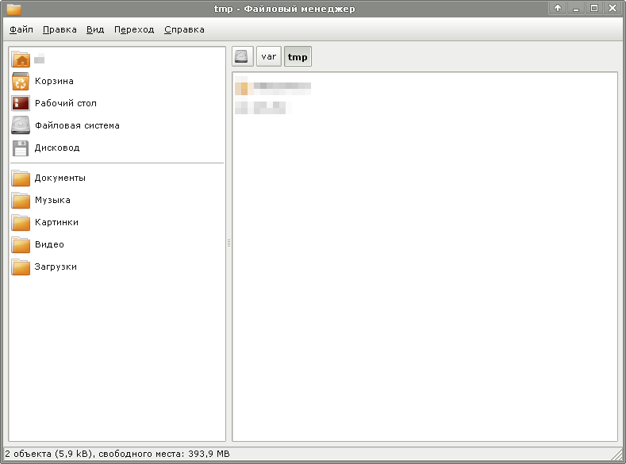Expand the Вид menu
Viewport: 626px width, 464px height.
point(95,29)
